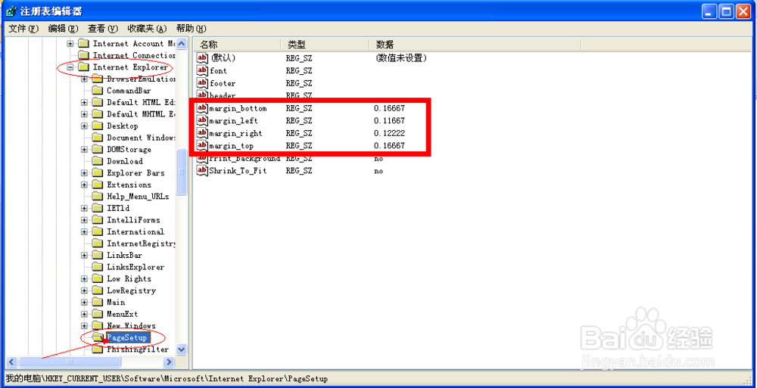Select the MenuExt registry key

click(123, 314)
